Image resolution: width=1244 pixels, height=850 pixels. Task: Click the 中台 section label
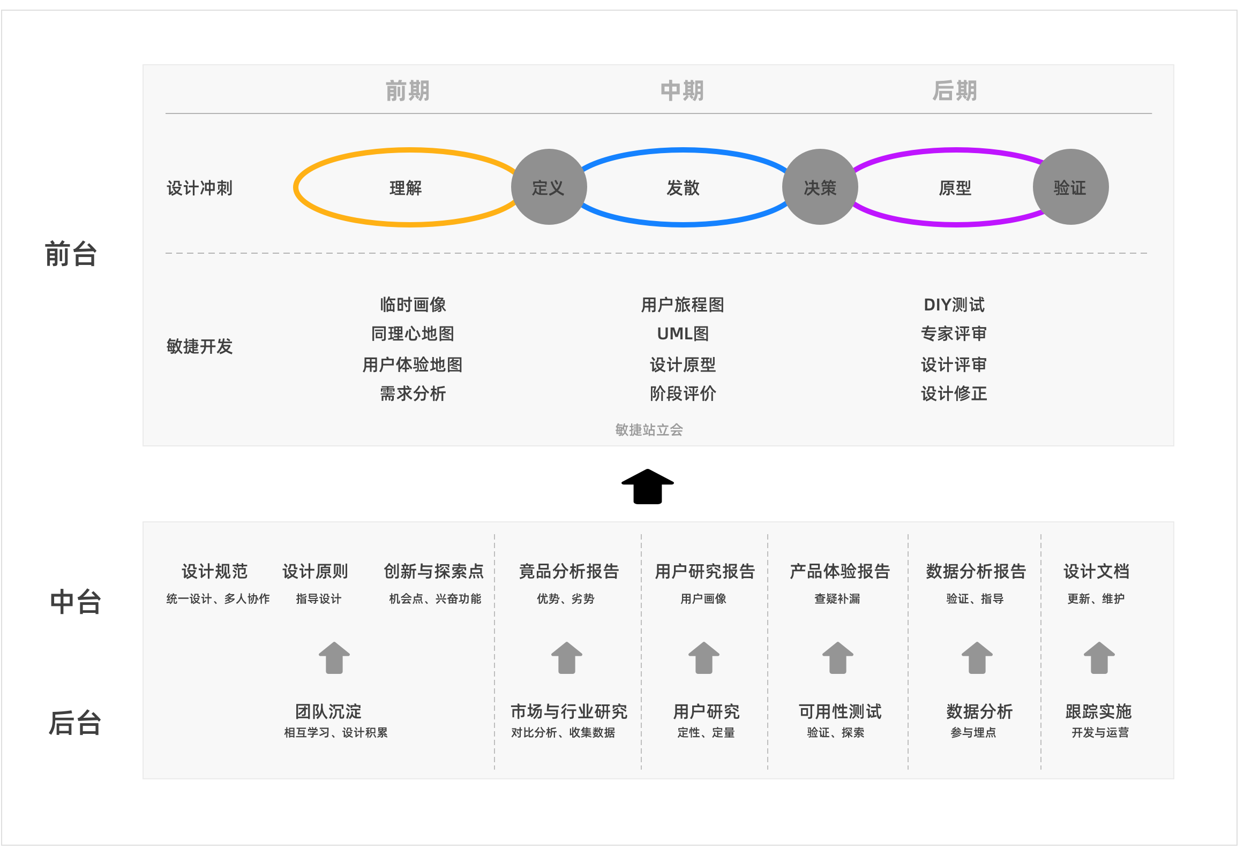pos(76,602)
